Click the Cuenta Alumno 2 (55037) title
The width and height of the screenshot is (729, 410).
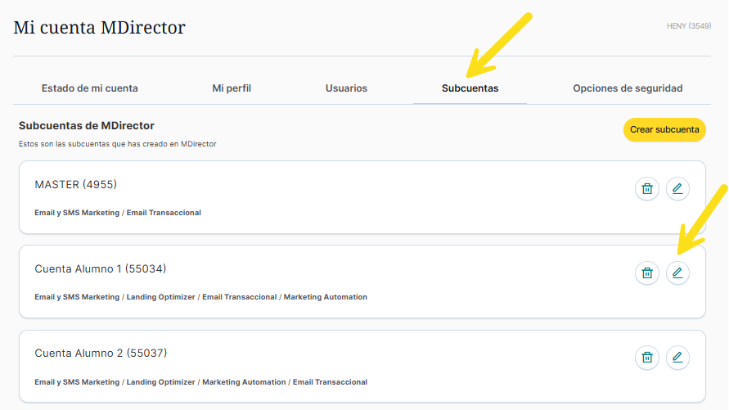click(100, 354)
